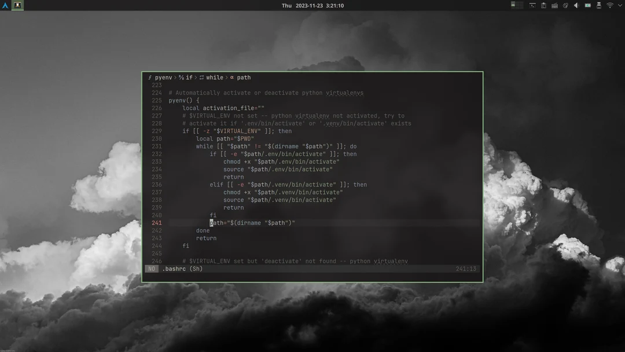Viewport: 625px width, 352px height.
Task: Toggle the battery indicator in the tray
Action: [588, 5]
